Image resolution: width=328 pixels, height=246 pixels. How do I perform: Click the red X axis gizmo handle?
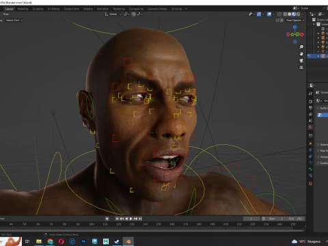point(302,34)
